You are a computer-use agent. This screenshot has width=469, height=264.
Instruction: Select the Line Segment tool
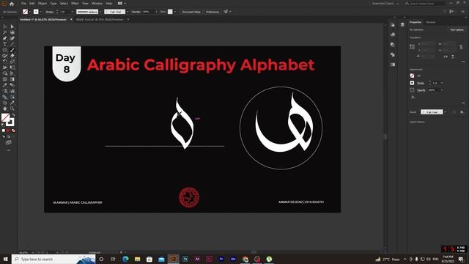(12, 44)
